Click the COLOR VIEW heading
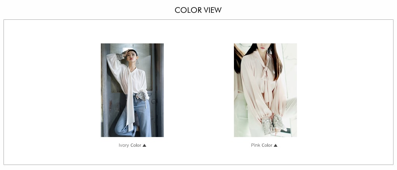Screen dimensions: 397x170 [198, 10]
